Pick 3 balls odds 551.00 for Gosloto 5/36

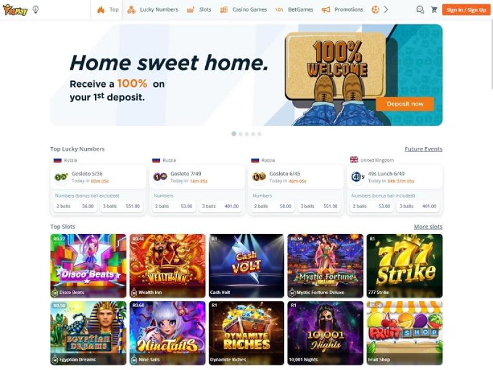click(x=121, y=206)
